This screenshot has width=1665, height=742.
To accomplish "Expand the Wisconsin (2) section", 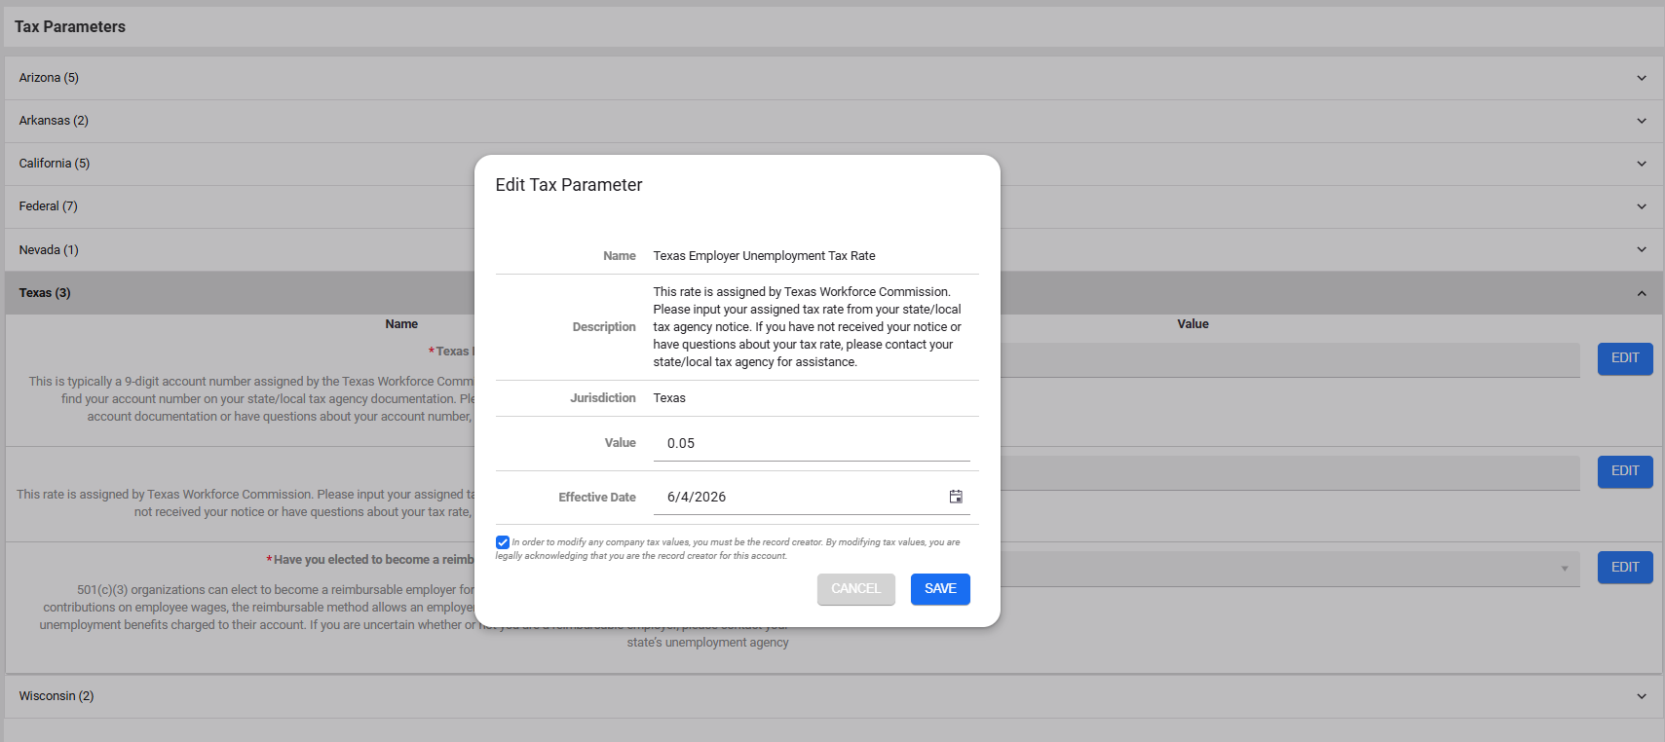I will click(833, 696).
